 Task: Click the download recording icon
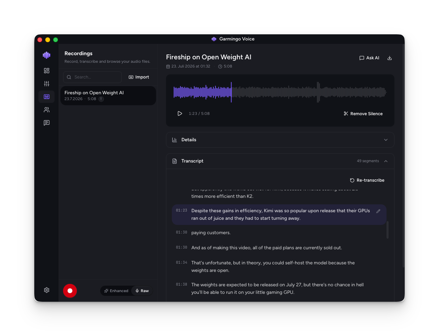point(390,58)
